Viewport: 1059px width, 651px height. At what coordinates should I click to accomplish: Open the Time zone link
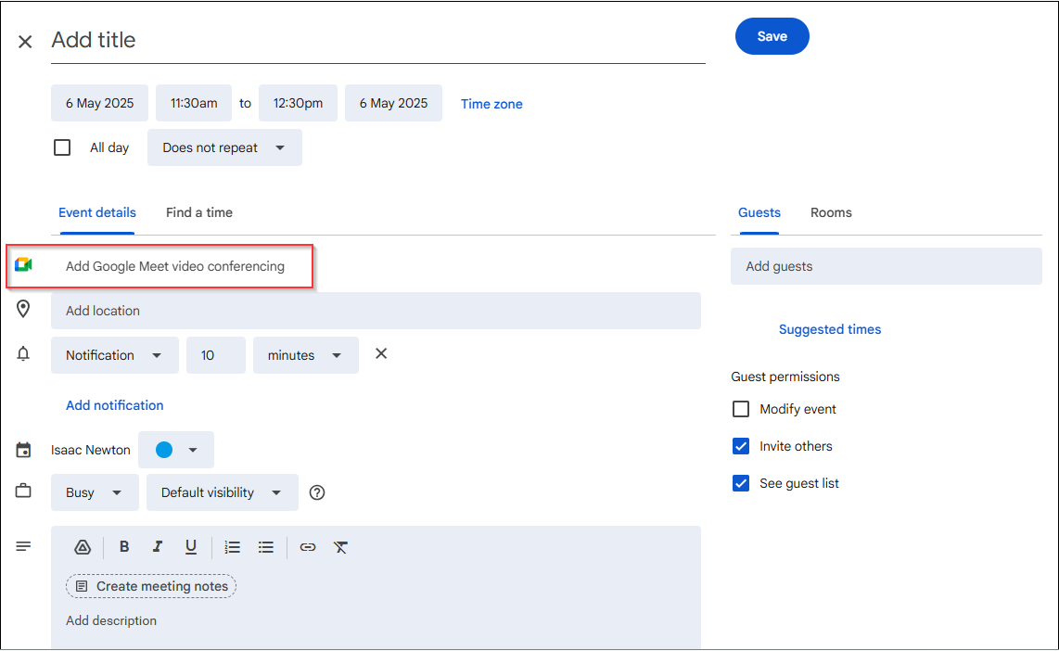point(491,104)
